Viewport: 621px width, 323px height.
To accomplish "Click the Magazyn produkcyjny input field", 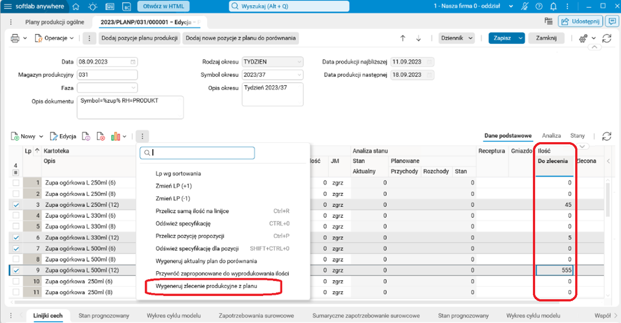I will [x=107, y=75].
